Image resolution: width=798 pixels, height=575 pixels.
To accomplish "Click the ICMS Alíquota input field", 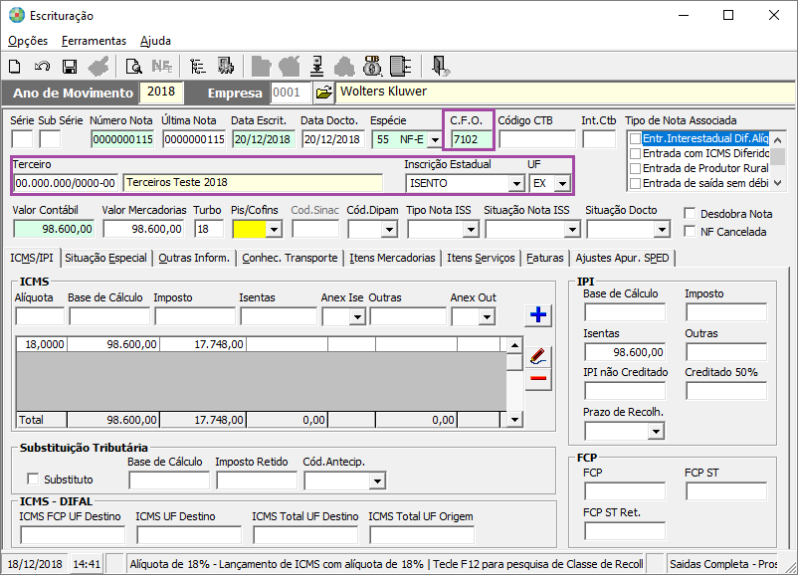I will point(40,316).
